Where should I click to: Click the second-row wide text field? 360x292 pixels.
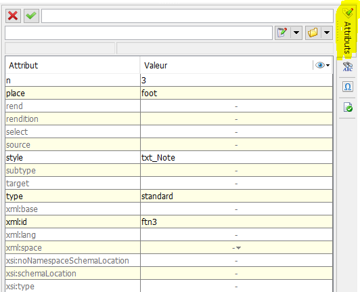(x=139, y=33)
